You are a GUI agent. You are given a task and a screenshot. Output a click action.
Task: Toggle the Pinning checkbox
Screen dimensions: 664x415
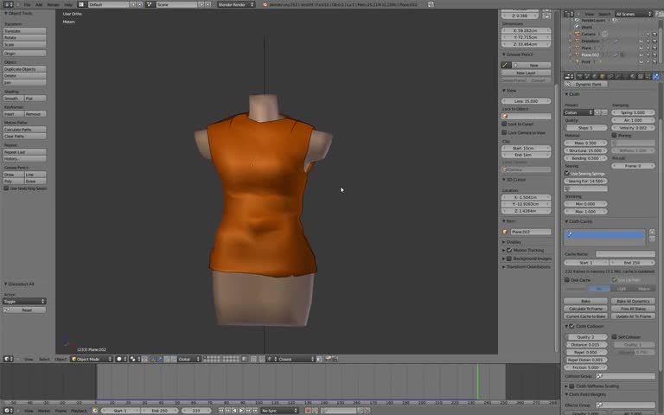[614, 135]
